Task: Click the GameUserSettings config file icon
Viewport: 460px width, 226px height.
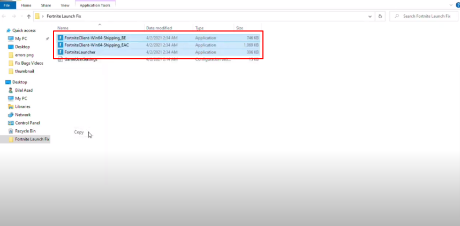Action: click(60, 59)
